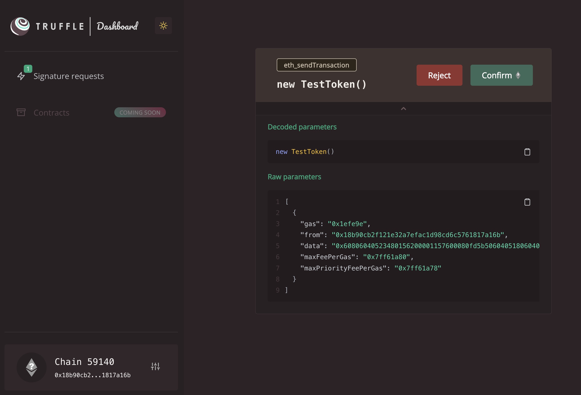
Task: Click the eth_sendTransaction method badge
Action: [x=316, y=65]
